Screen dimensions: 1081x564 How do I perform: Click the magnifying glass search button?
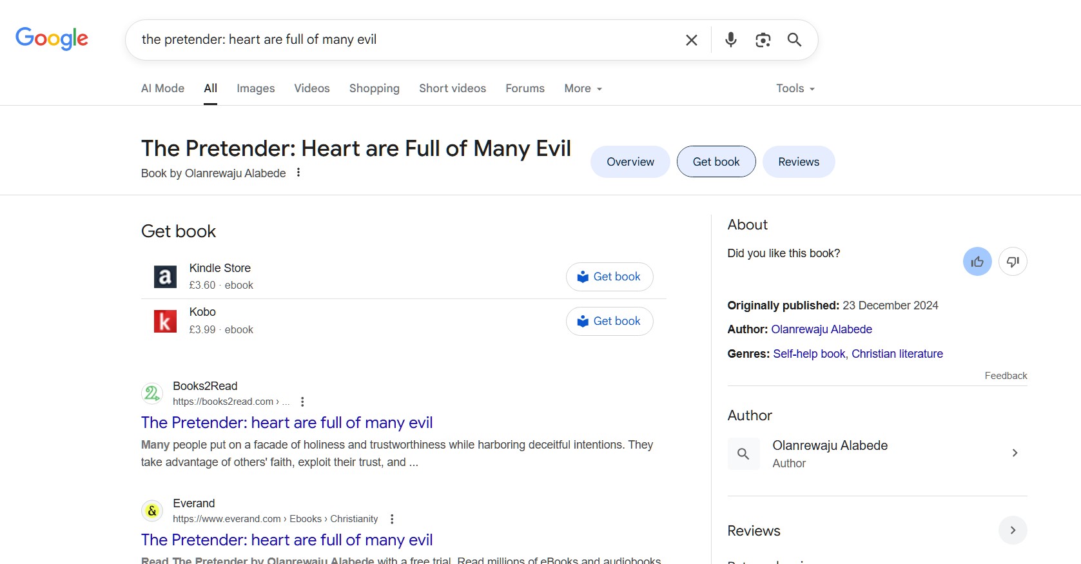click(x=794, y=40)
